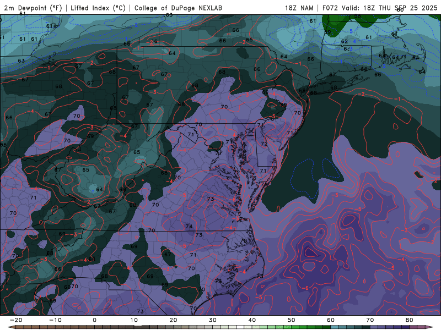
Task: Click the '59' dewpoint value in green area
Action: (x=327, y=32)
